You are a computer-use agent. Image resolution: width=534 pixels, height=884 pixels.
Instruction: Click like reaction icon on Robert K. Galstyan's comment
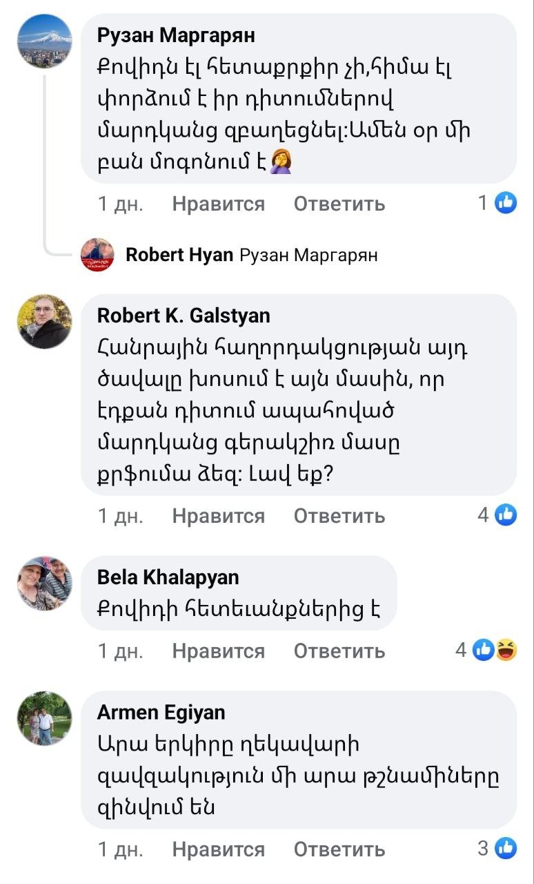[x=506, y=515]
